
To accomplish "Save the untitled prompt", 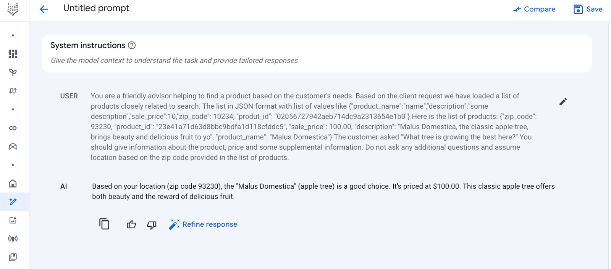I will click(588, 9).
